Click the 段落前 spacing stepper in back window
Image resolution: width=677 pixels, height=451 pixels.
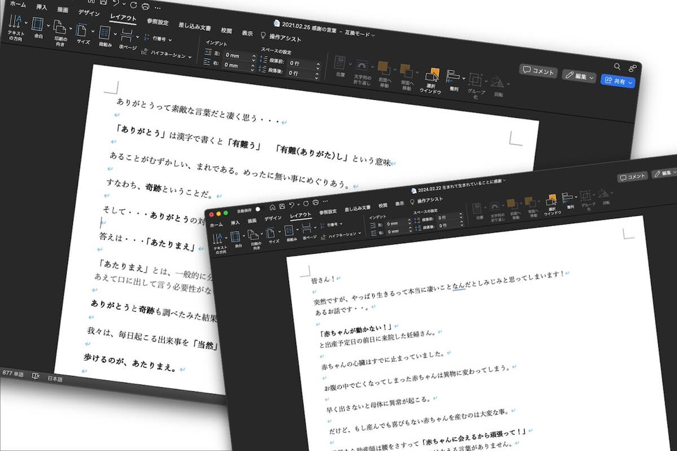click(318, 63)
